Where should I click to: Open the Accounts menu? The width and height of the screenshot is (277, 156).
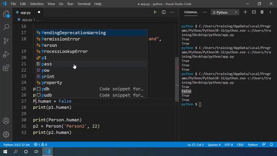tap(6, 121)
